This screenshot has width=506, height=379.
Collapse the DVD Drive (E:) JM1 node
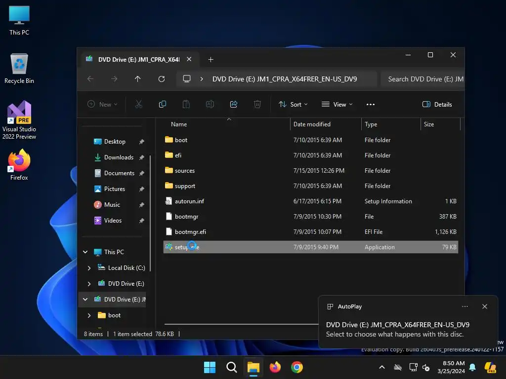85,300
